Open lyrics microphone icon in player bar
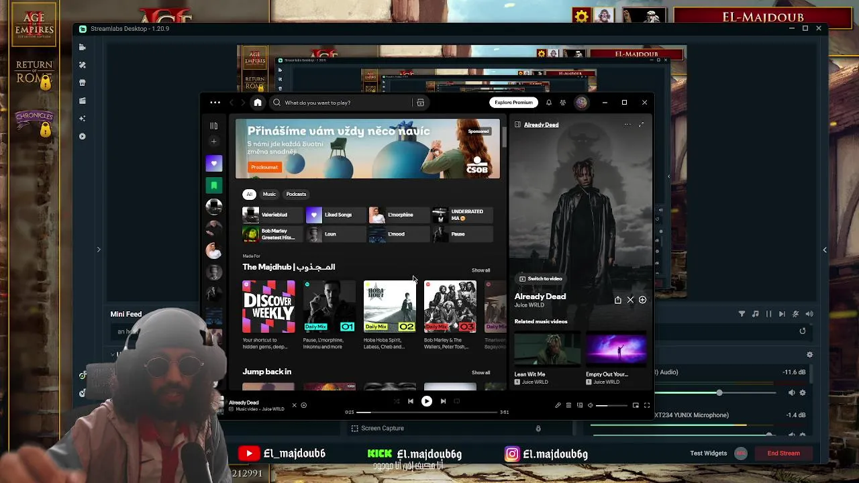Image resolution: width=859 pixels, height=483 pixels. [x=558, y=405]
